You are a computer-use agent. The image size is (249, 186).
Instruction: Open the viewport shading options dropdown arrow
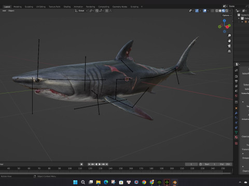[x=230, y=11]
